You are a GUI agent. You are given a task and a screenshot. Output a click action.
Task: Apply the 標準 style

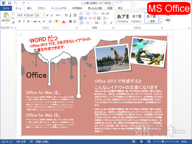point(151,18)
